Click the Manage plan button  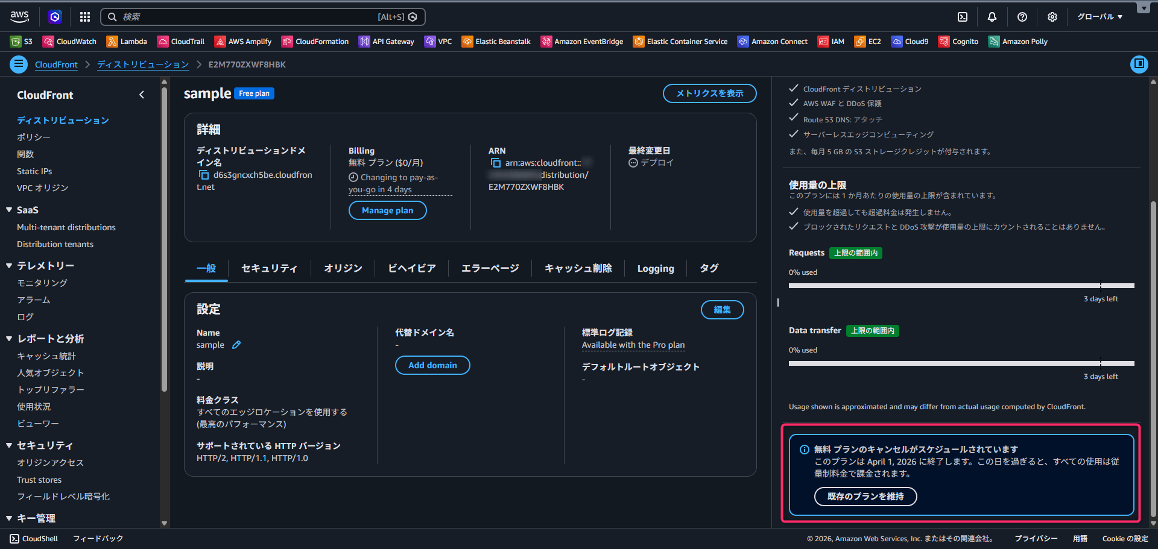387,210
